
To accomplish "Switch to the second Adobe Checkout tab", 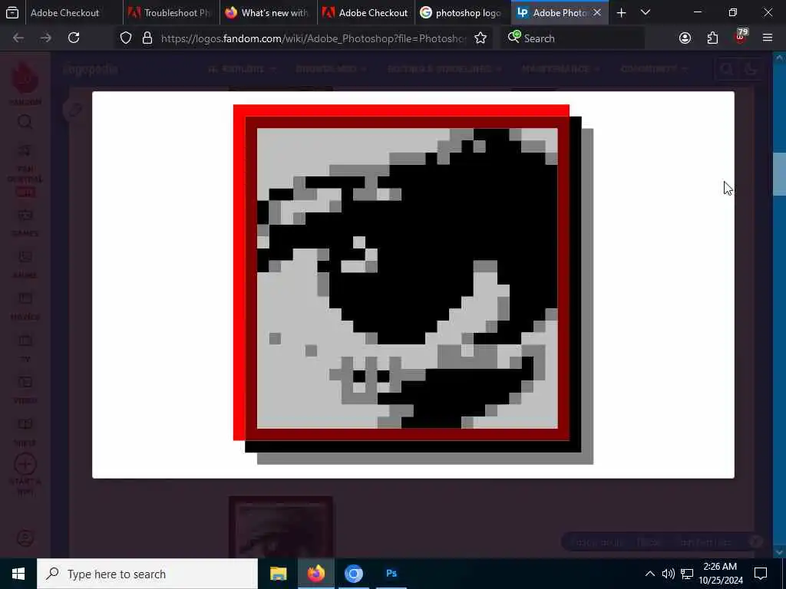I will click(365, 12).
